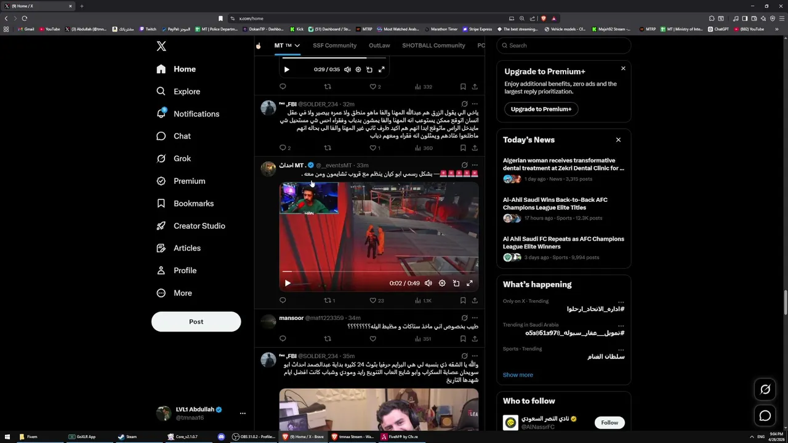Screen dimensions: 788x443
Task: Open OBS 31.0.2 in the taskbar
Action: point(254,437)
